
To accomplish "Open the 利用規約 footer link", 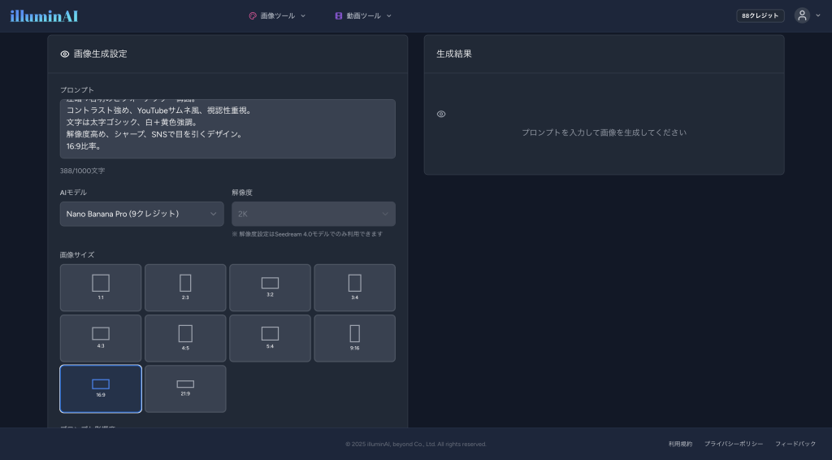I will [680, 444].
